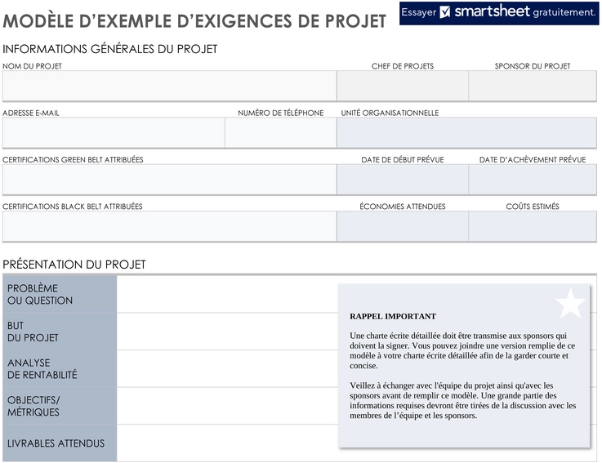Image resolution: width=602 pixels, height=463 pixels.
Task: Click the paragraph starting 'Veillez à échanger'
Action: tap(462, 400)
